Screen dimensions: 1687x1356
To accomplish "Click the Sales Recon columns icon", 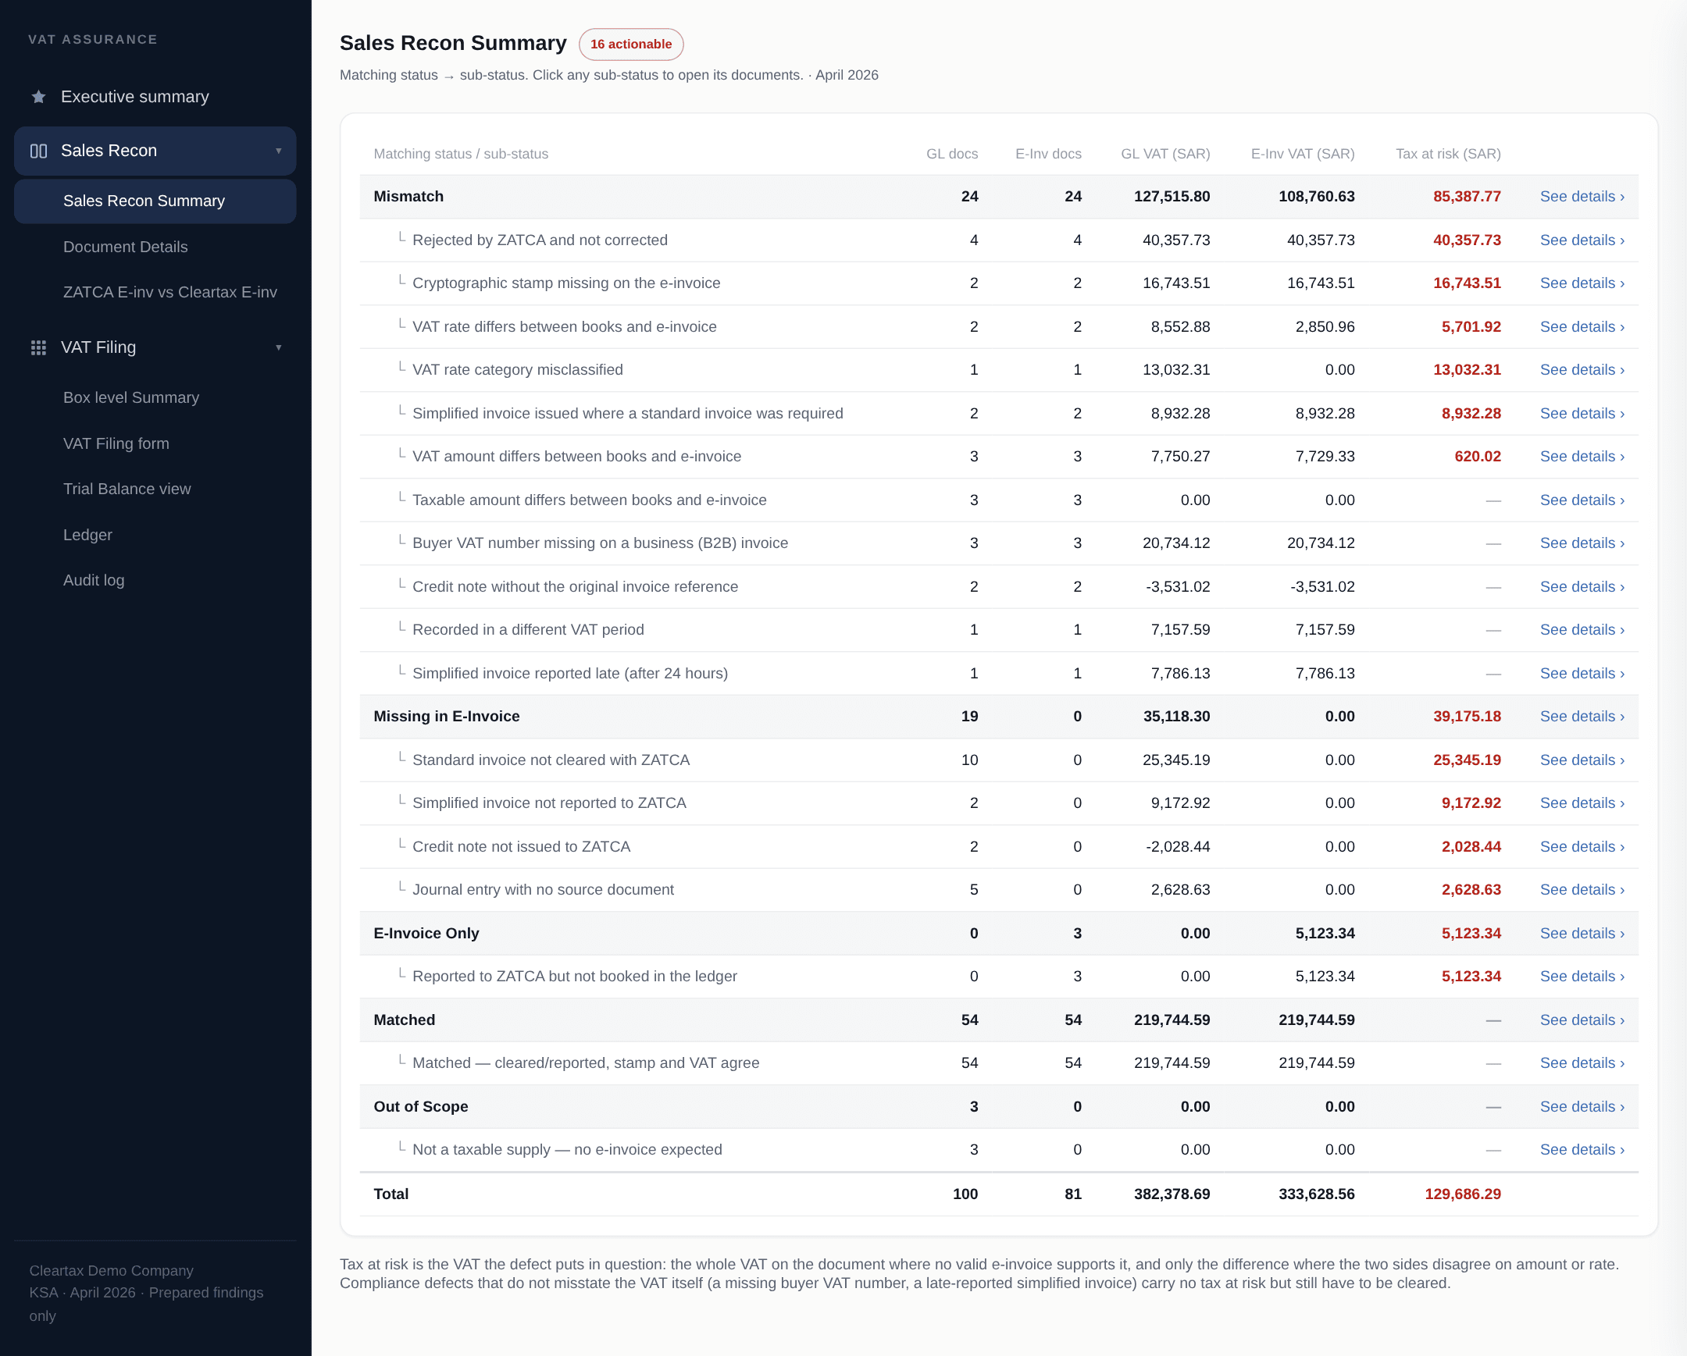I will coord(38,151).
